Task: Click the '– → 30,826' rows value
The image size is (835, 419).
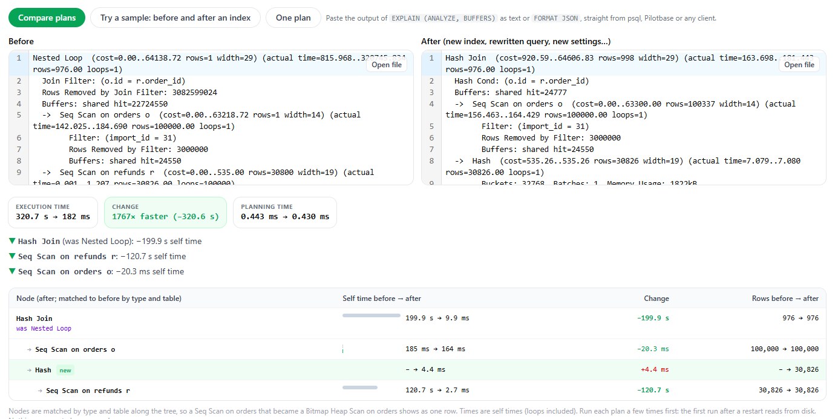Action: point(798,370)
